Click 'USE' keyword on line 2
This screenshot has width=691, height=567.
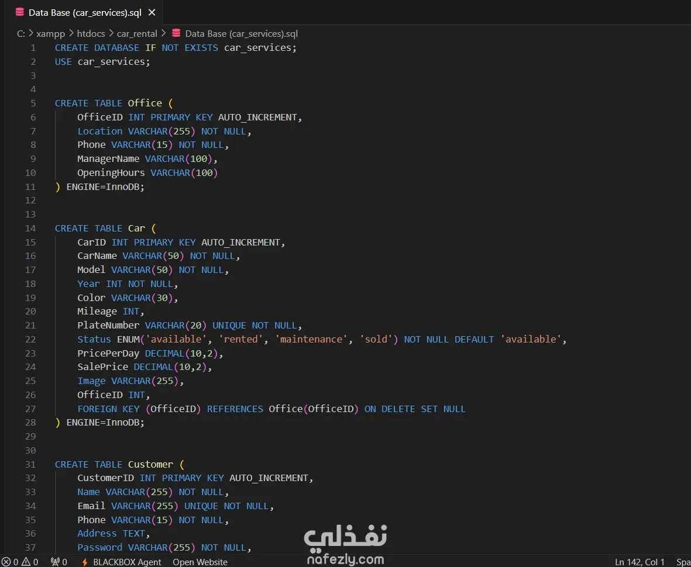(x=63, y=61)
